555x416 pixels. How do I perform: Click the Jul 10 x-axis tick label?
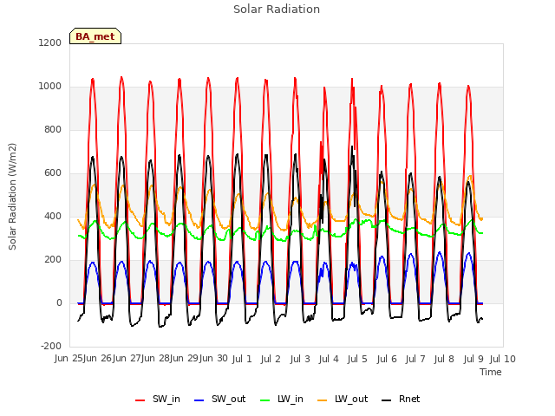pos(503,359)
